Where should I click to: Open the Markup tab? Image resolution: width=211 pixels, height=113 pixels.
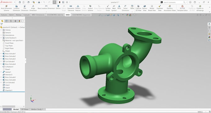coord(19,15)
